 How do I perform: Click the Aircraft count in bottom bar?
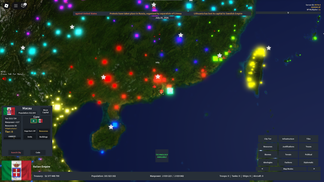tap(258, 176)
